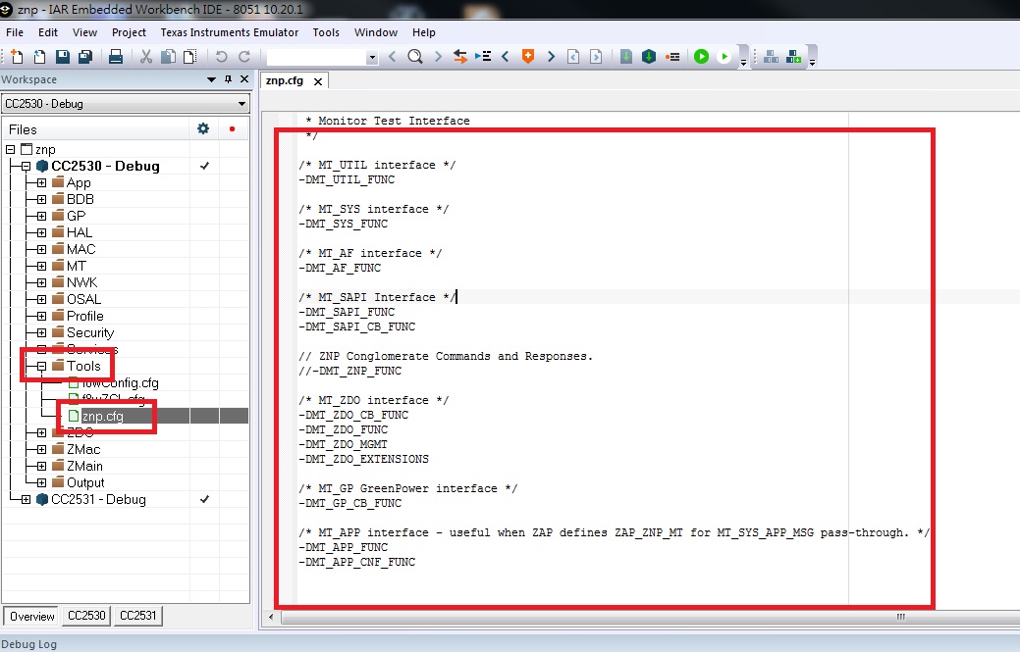The height and width of the screenshot is (652, 1020).
Task: Expand the OSAL folder
Action: pyautogui.click(x=41, y=299)
